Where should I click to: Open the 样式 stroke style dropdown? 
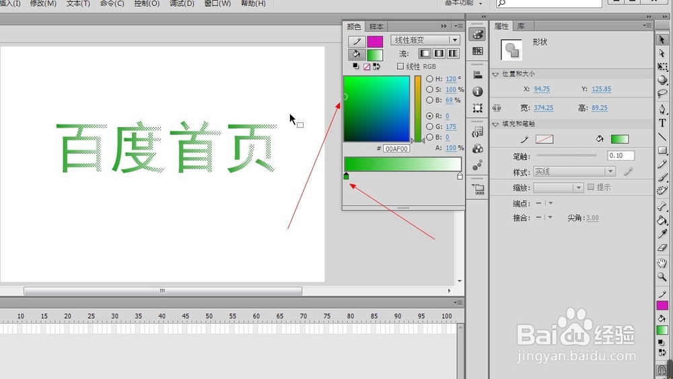[x=574, y=171]
